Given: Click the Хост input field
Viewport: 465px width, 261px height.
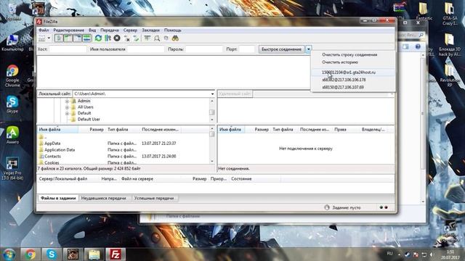Looking at the screenshot, I should (x=68, y=49).
